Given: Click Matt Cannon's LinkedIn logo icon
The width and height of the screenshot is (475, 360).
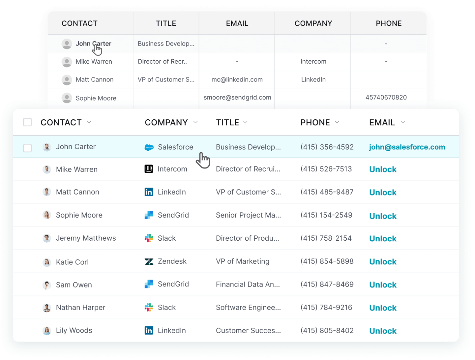Looking at the screenshot, I should (x=149, y=192).
